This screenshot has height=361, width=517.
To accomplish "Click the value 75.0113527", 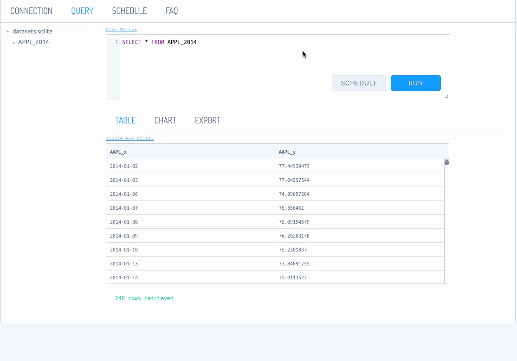I will pos(293,277).
